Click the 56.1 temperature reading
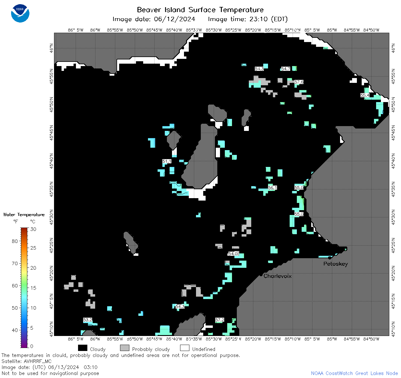Image resolution: width=401 pixels, height=378 pixels. click(273, 188)
